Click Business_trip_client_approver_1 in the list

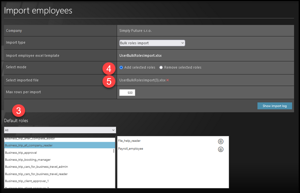coord(27,181)
